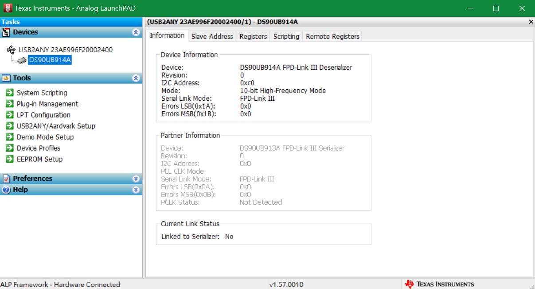
Task: Open the Slave Address tab
Action: 212,36
